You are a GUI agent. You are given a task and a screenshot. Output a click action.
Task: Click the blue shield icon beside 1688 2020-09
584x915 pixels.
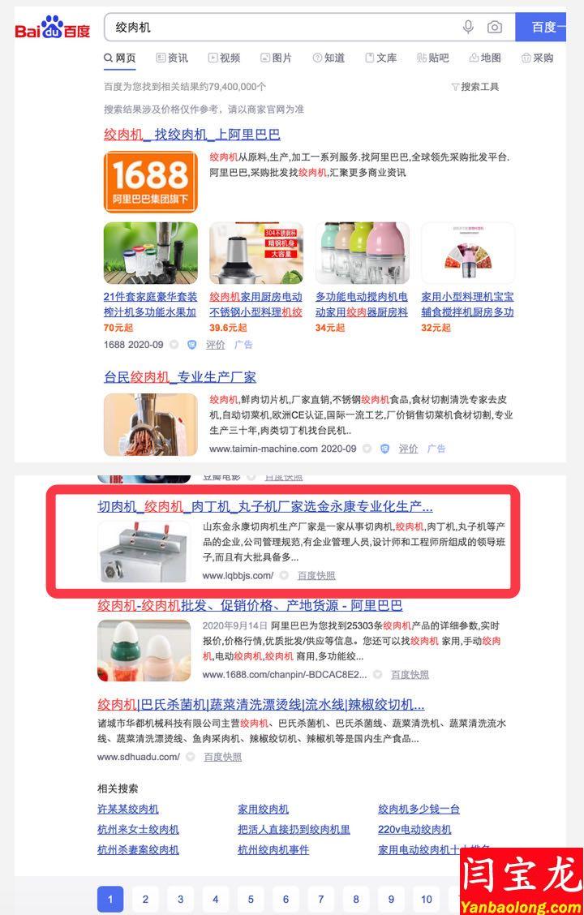click(x=191, y=345)
